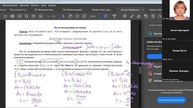
Task: Activate the selection pointer tool
Action: click(x=63, y=16)
